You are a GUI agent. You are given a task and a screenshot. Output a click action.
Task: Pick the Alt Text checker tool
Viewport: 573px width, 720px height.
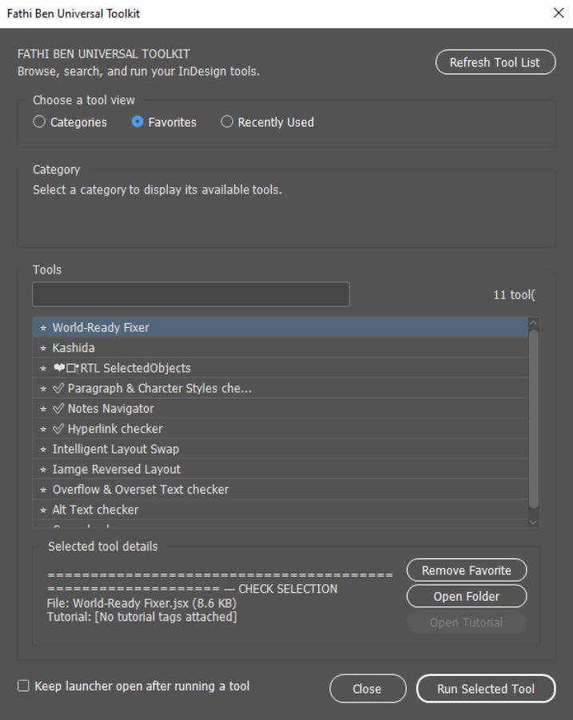[281, 510]
